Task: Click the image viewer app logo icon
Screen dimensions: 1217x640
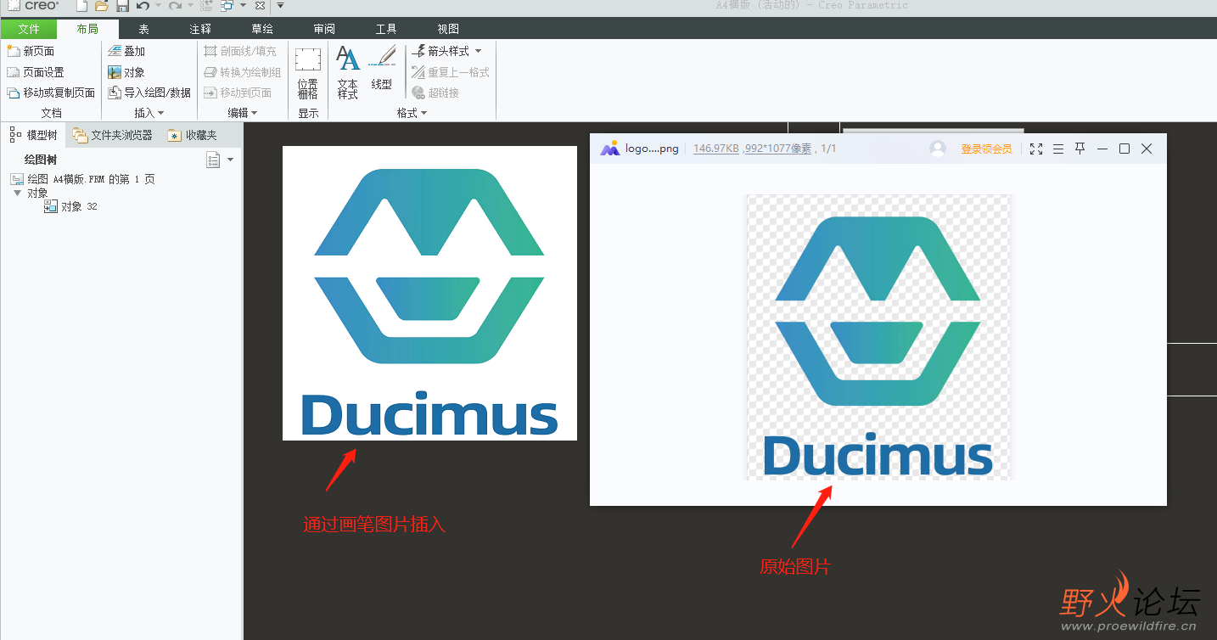Action: pyautogui.click(x=610, y=149)
